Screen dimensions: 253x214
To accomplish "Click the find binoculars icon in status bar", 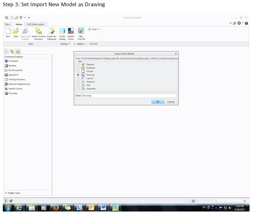I will [193, 201].
